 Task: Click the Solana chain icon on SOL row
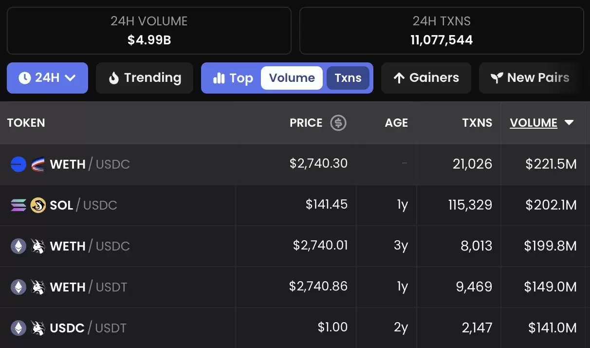18,205
